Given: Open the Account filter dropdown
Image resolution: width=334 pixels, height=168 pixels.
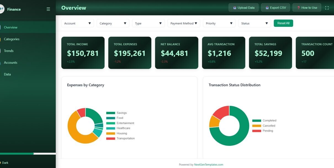Looking at the screenshot, I should (78, 23).
